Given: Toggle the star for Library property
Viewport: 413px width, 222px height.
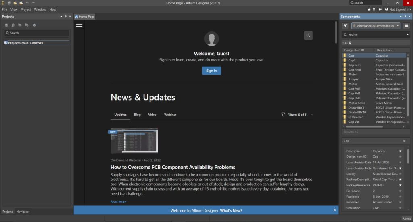Looking at the screenshot, I should [x=400, y=174].
